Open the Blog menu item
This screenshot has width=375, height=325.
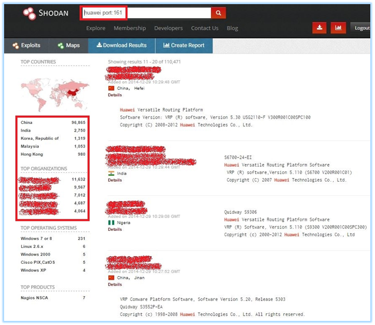tap(232, 28)
